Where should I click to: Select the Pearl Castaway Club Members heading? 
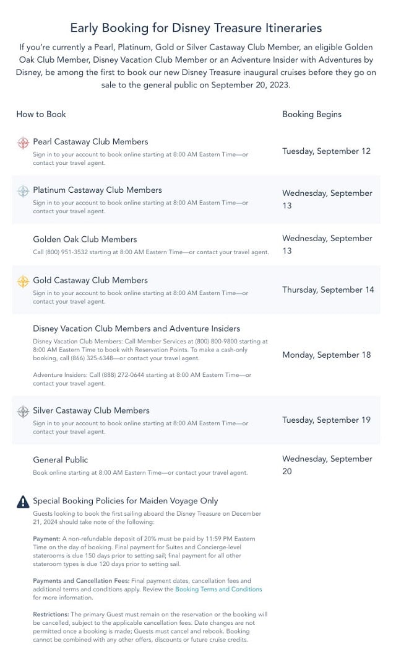click(x=90, y=141)
